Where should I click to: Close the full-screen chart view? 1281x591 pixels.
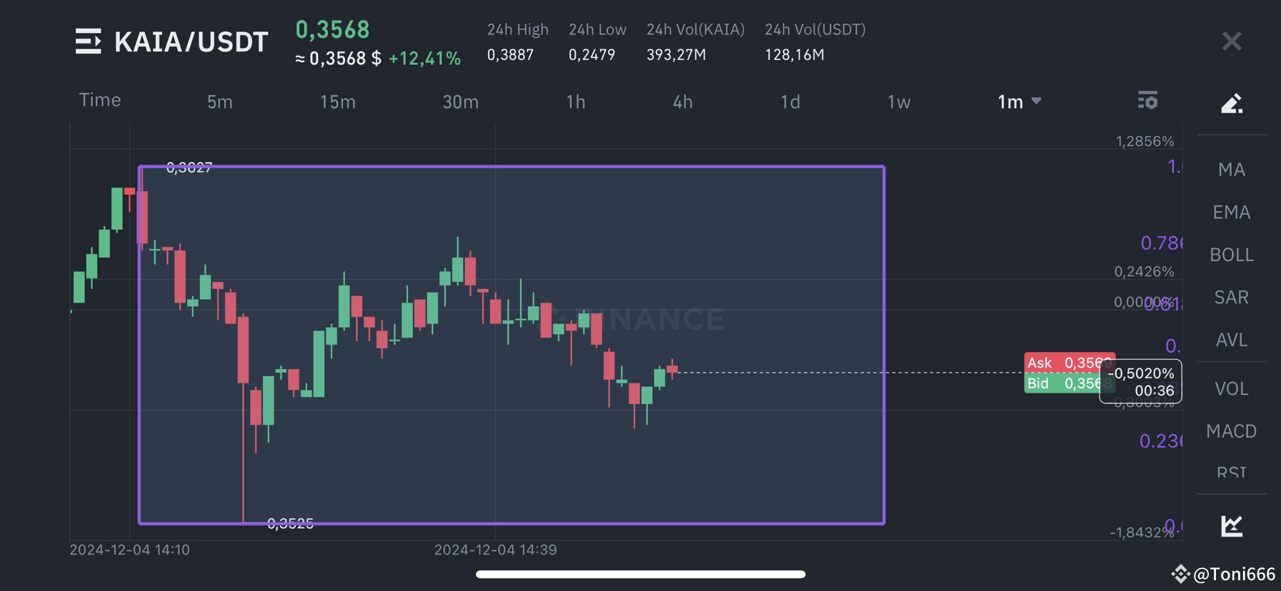pyautogui.click(x=1232, y=41)
